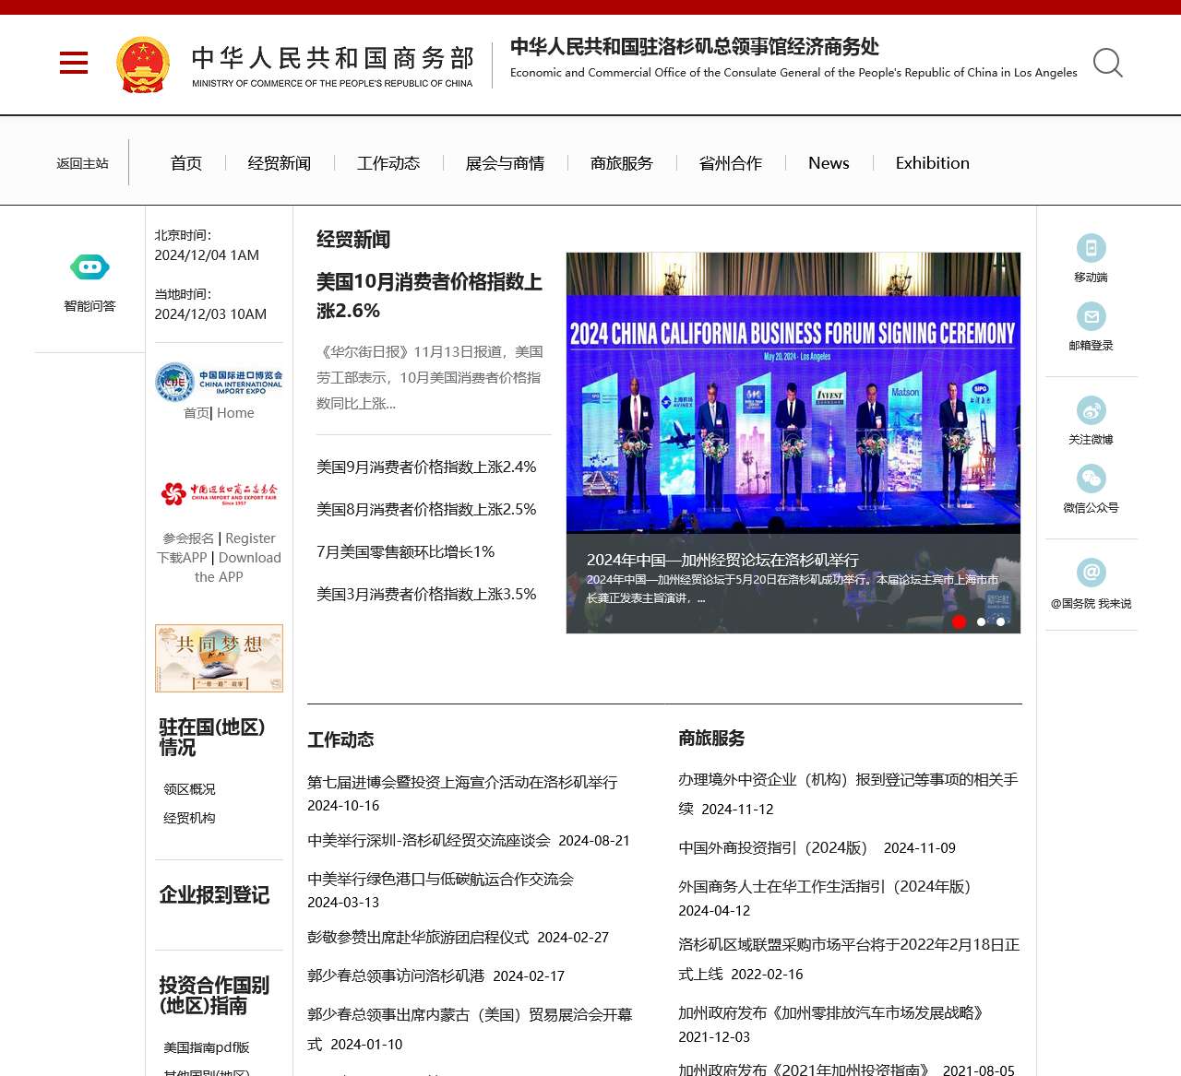Open the hamburger navigation menu
Screen dimensions: 1181x1076
(x=73, y=63)
